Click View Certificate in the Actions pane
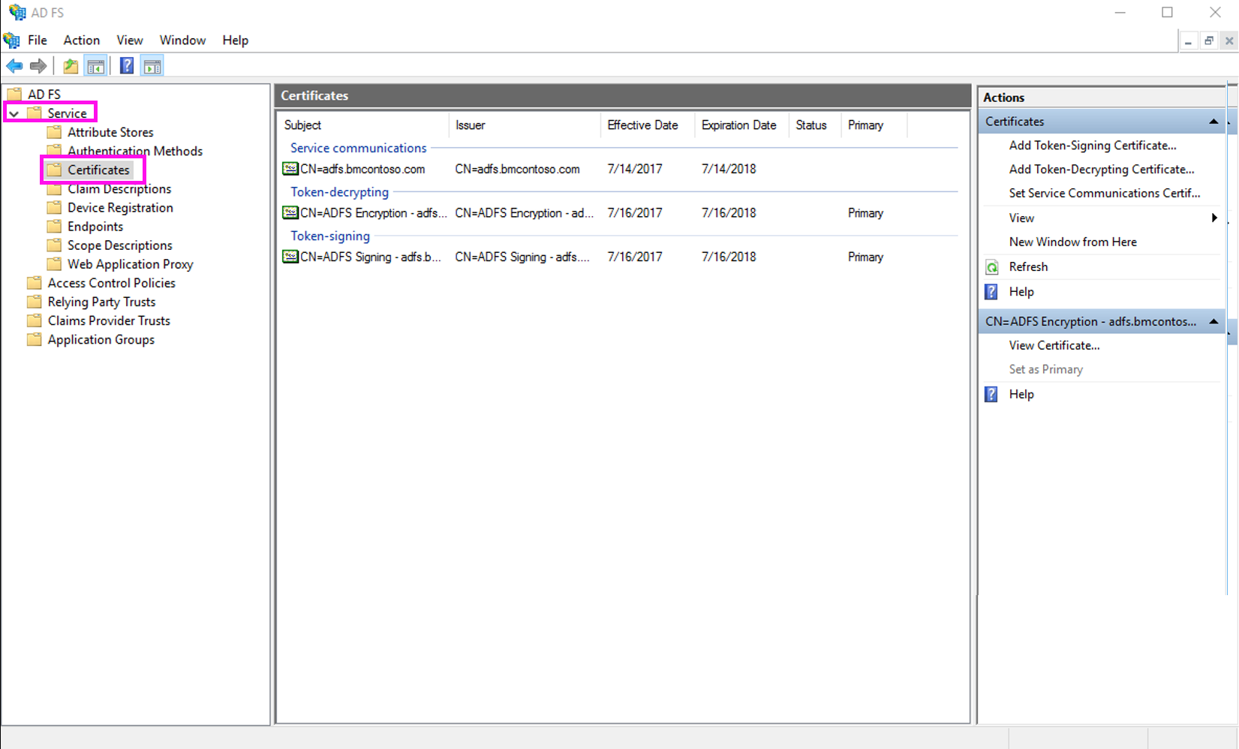The width and height of the screenshot is (1239, 749). 1054,345
